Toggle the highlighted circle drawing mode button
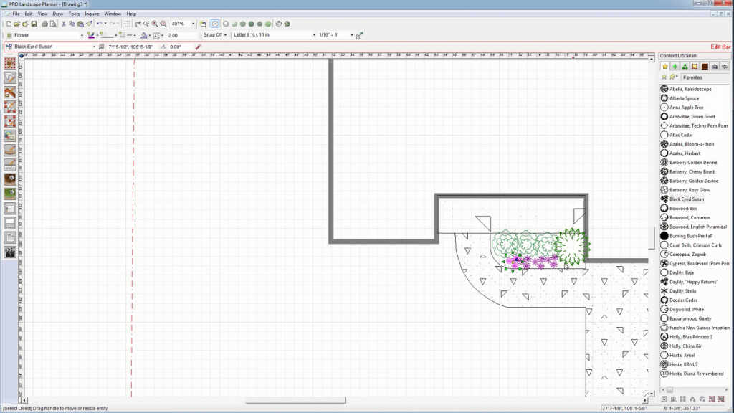Image resolution: width=734 pixels, height=413 pixels. click(214, 22)
